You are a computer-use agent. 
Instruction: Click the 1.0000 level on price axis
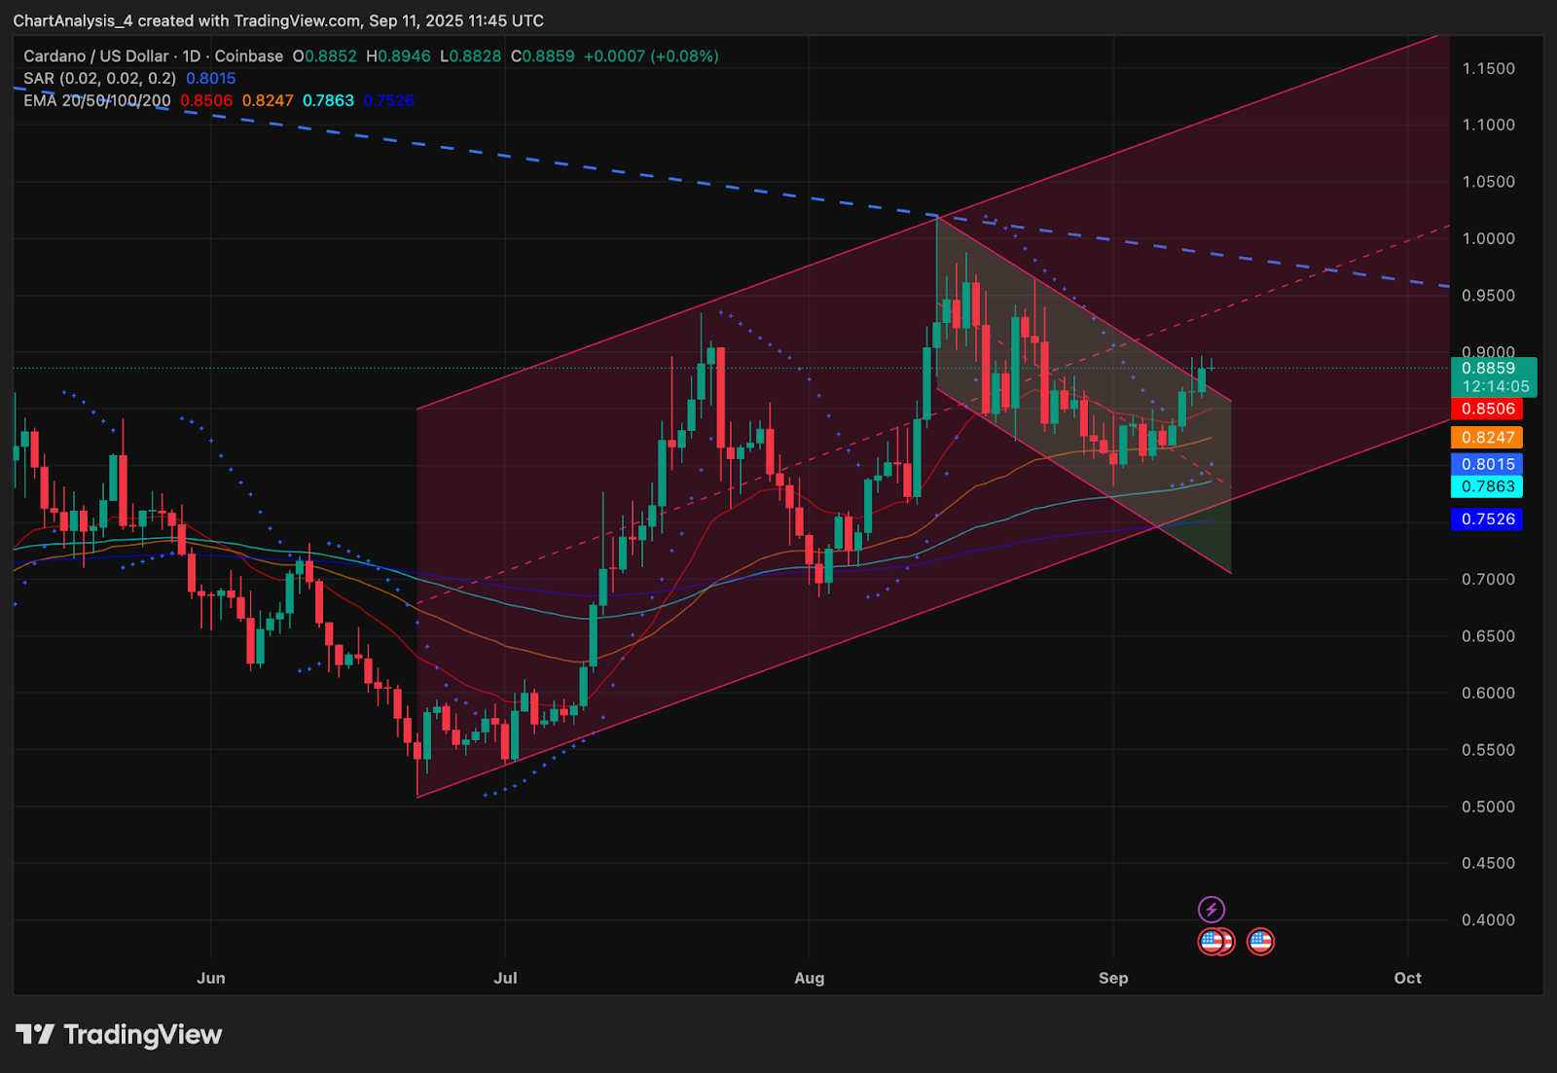click(1489, 239)
